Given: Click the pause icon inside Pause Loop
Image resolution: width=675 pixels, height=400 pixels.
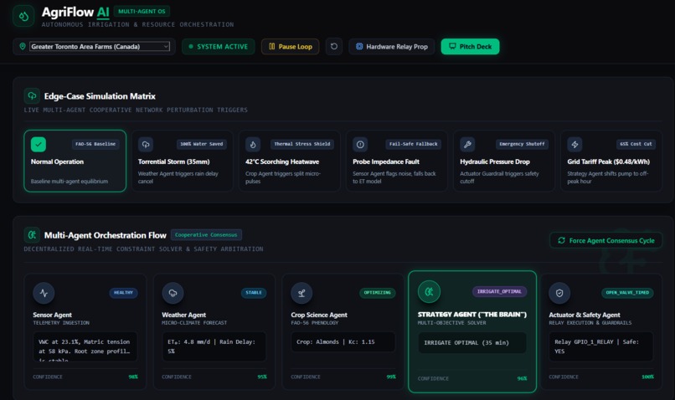Looking at the screenshot, I should pyautogui.click(x=271, y=46).
